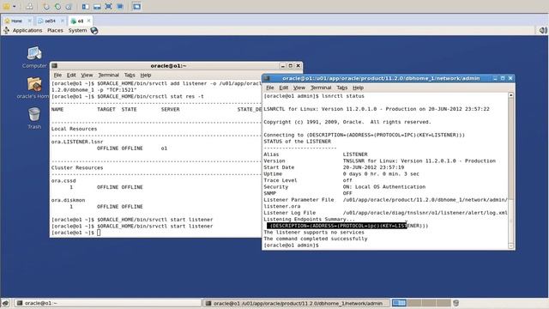Close the Home tab
549x309 pixels.
coord(30,21)
